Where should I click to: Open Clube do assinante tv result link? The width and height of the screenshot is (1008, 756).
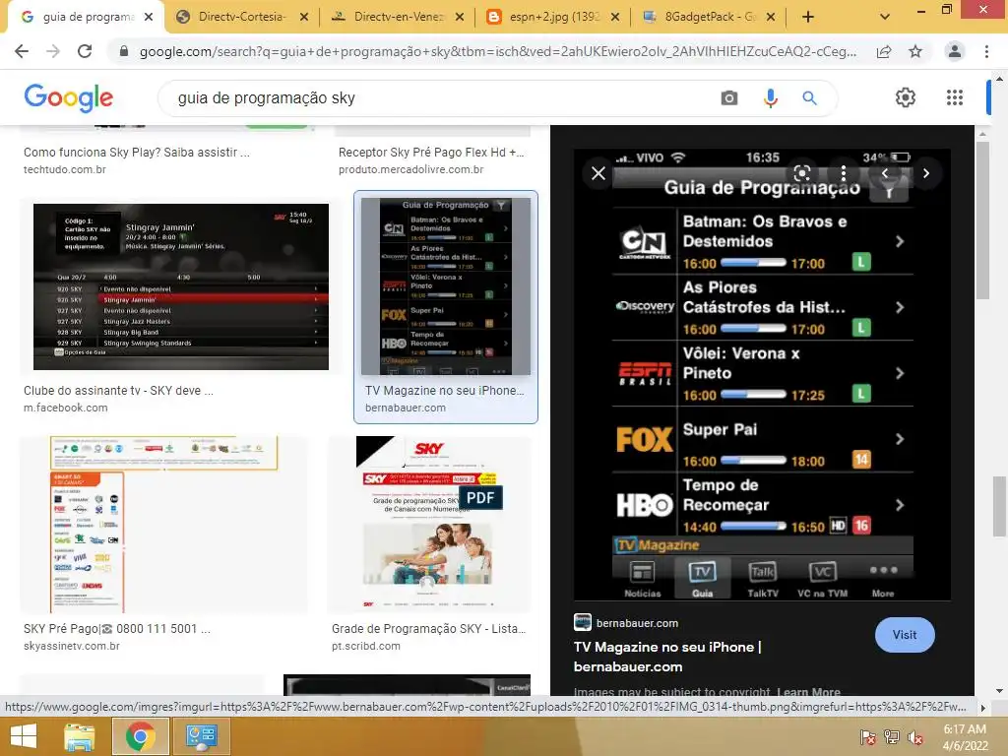[x=118, y=390]
